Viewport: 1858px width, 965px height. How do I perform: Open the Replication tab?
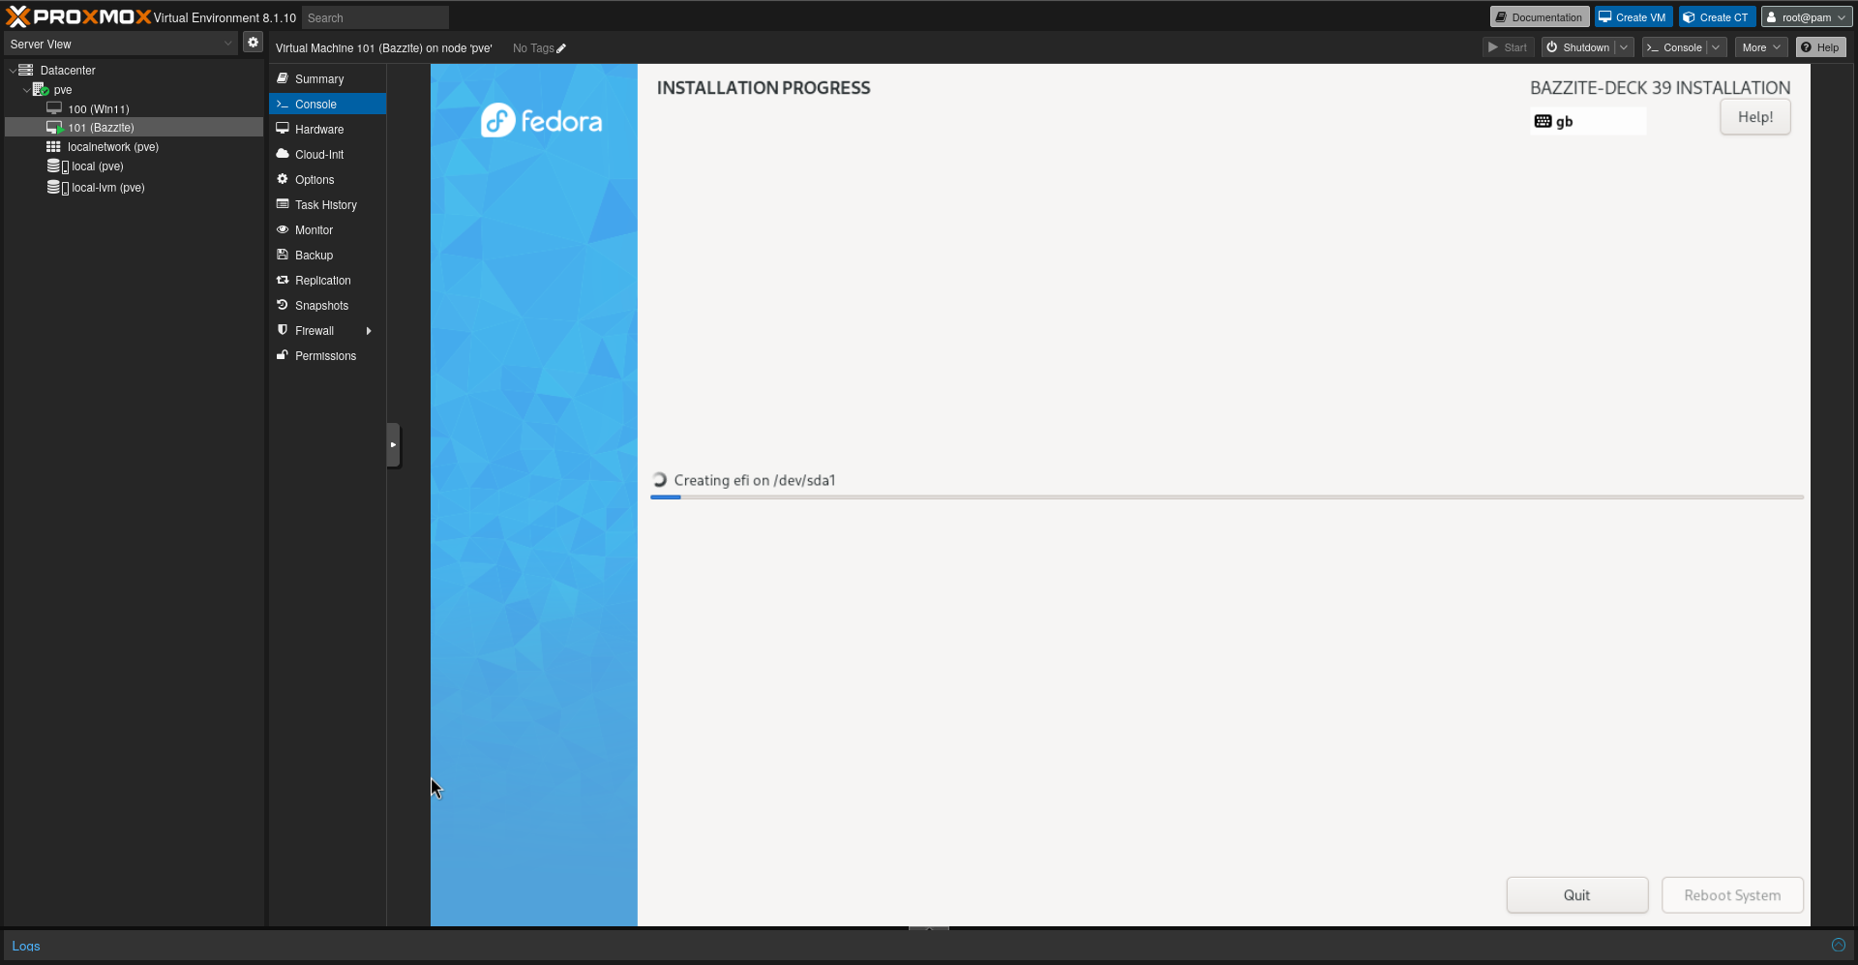pos(327,280)
